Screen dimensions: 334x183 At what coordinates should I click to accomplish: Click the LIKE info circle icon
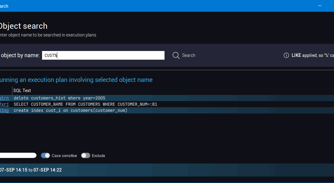(286, 55)
